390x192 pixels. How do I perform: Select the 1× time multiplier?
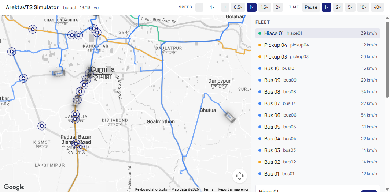(x=327, y=7)
